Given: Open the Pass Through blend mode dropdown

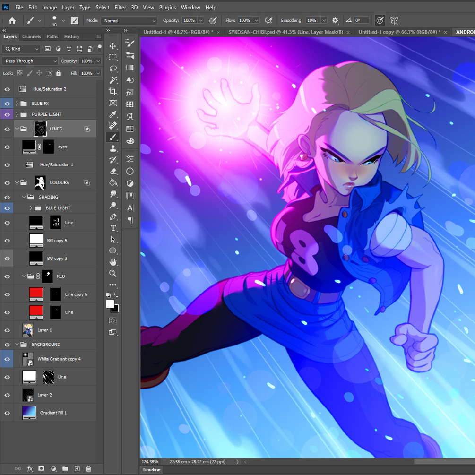Looking at the screenshot, I should (x=30, y=61).
